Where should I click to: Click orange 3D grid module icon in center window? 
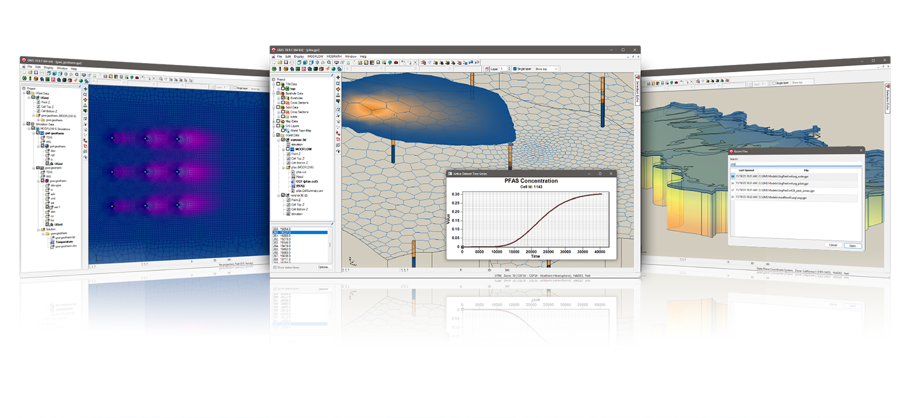pyautogui.click(x=286, y=69)
